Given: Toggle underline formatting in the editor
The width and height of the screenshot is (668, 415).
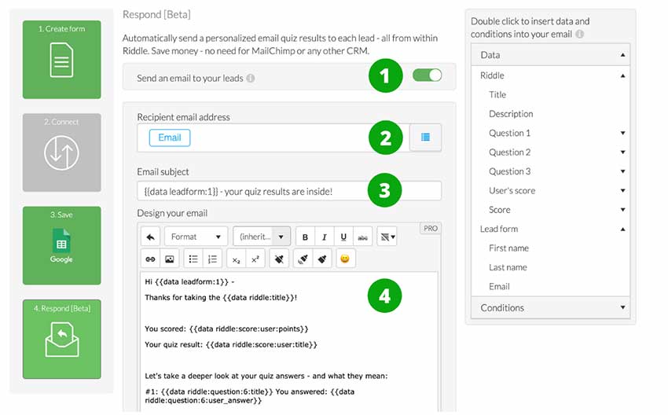Looking at the screenshot, I should click(343, 237).
